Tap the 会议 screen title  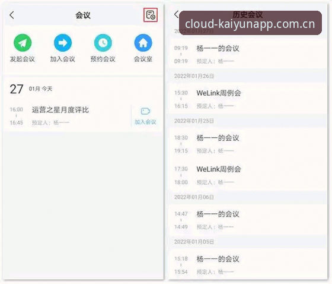(x=83, y=15)
